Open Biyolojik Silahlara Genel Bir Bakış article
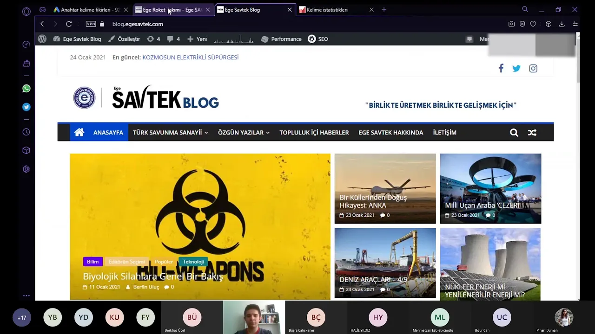595x334 pixels. click(153, 276)
